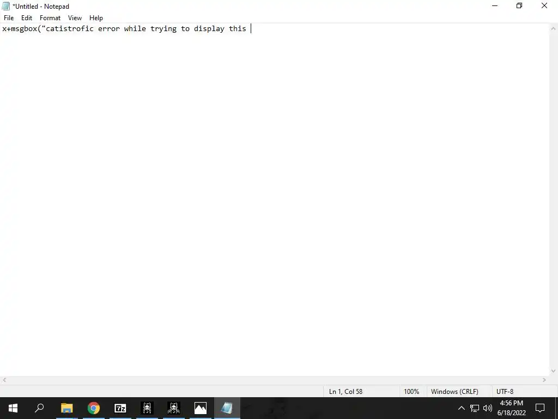Open the Action Center notifications icon
The height and width of the screenshot is (419, 558).
[x=540, y=408]
